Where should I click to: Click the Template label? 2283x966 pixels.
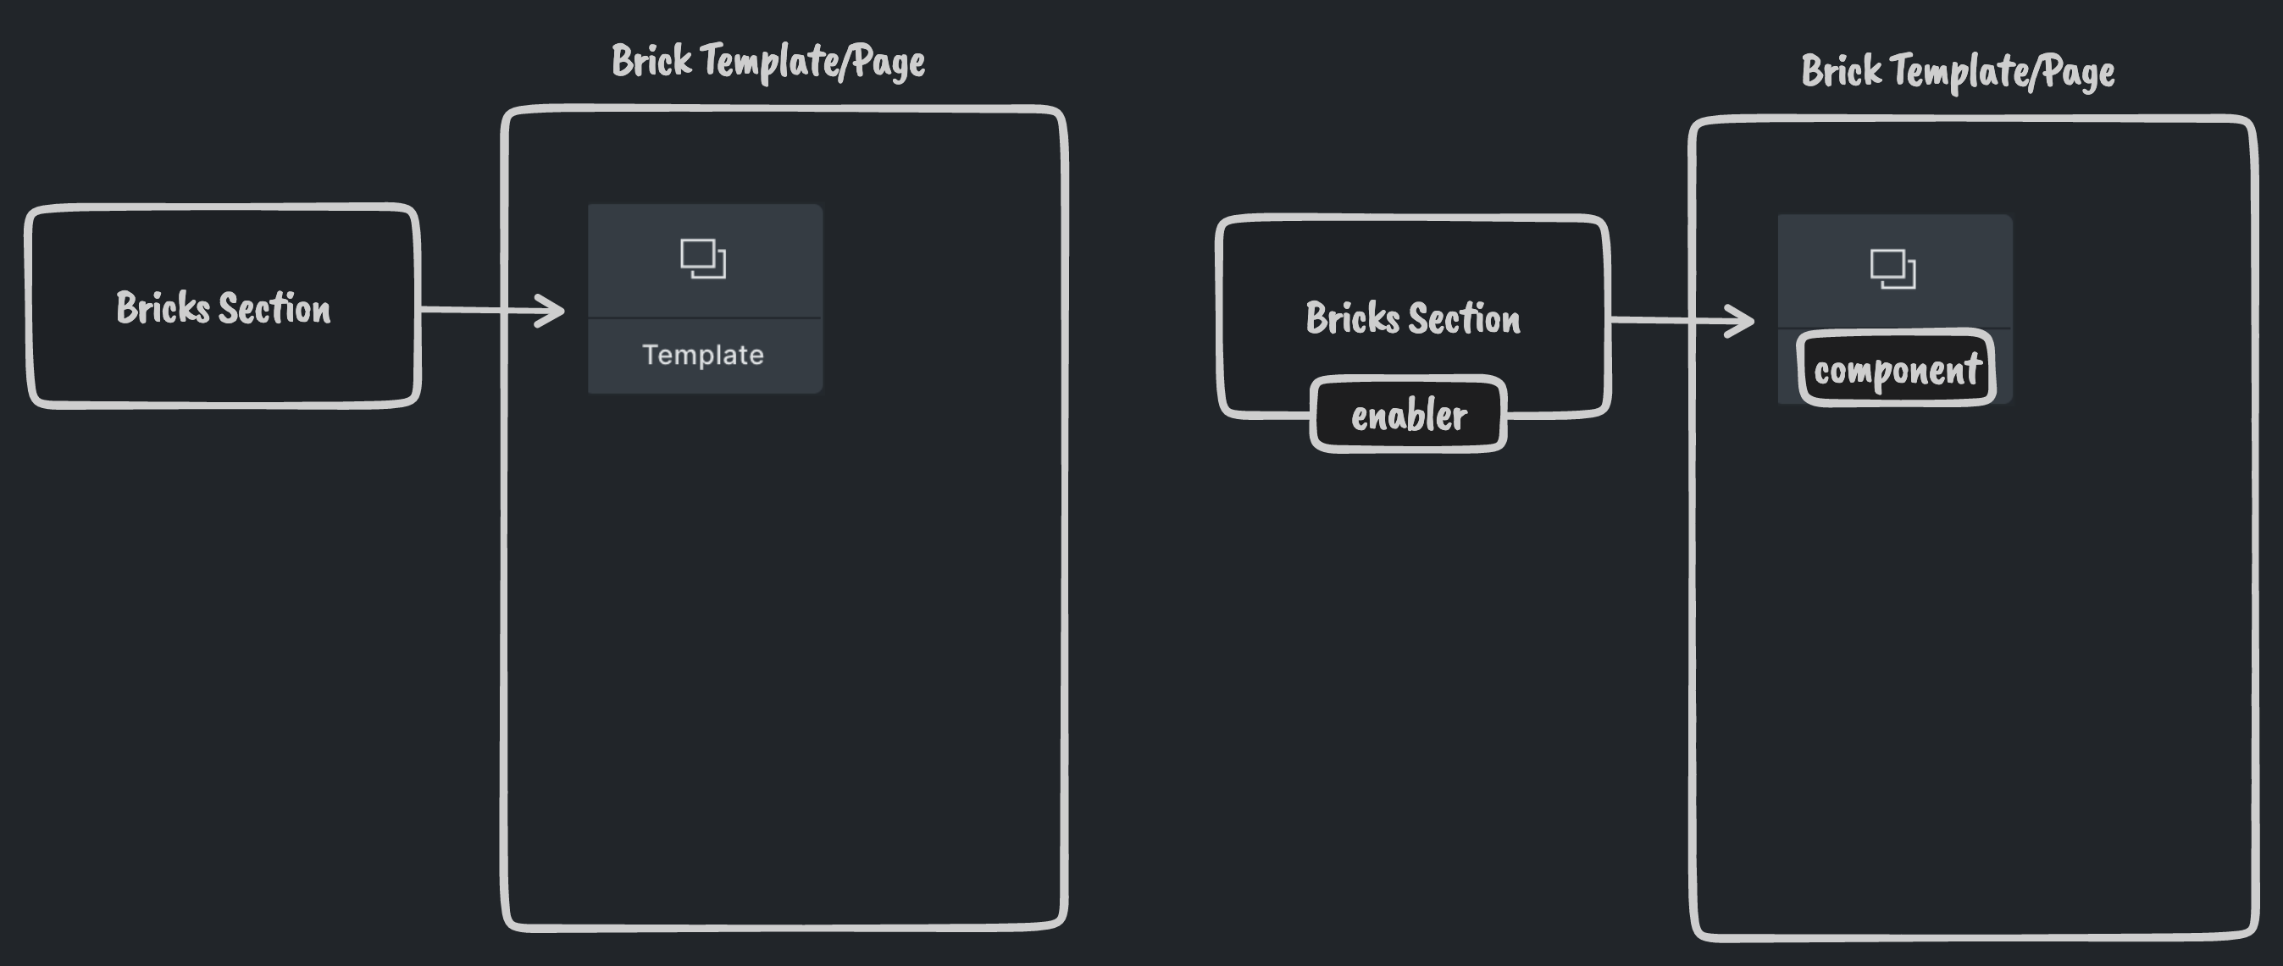tap(703, 355)
